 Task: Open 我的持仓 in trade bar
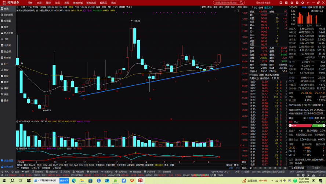(52, 172)
